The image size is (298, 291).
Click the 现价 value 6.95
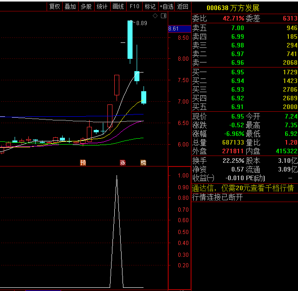(238, 116)
